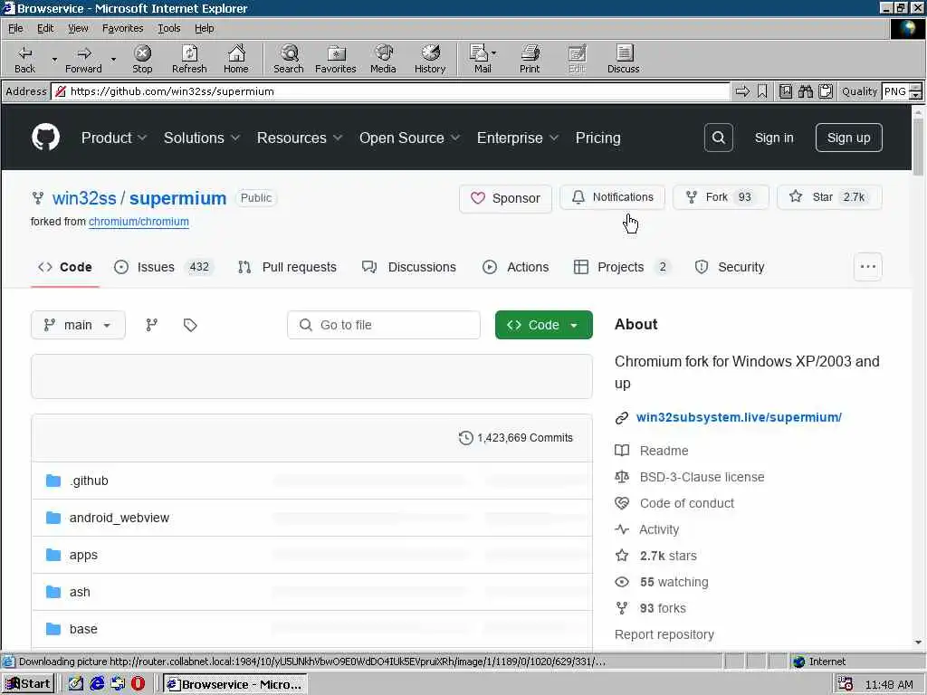Open the three-dots more tabs menu
This screenshot has height=695, width=927.
click(x=868, y=267)
